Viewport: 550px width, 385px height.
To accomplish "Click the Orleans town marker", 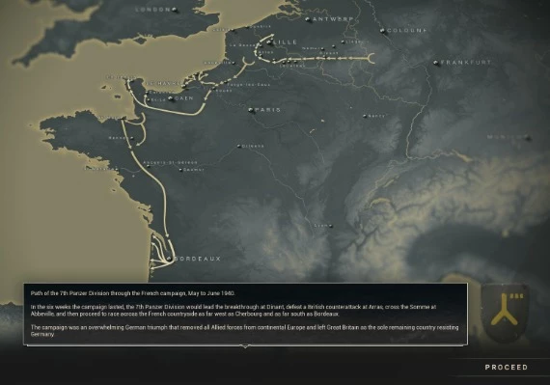I will (x=239, y=146).
